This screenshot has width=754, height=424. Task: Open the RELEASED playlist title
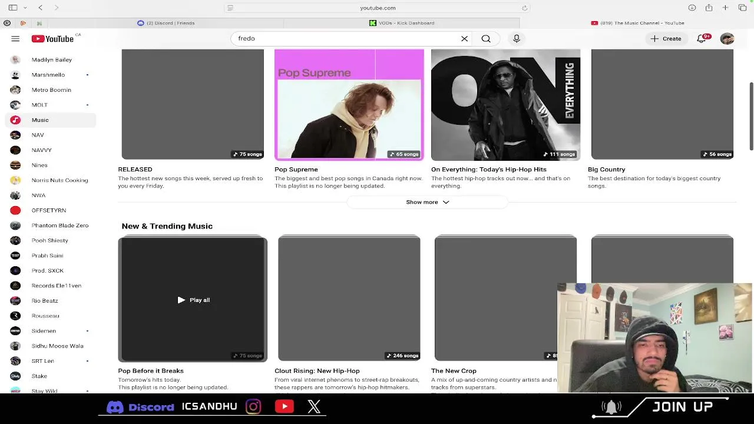(135, 170)
